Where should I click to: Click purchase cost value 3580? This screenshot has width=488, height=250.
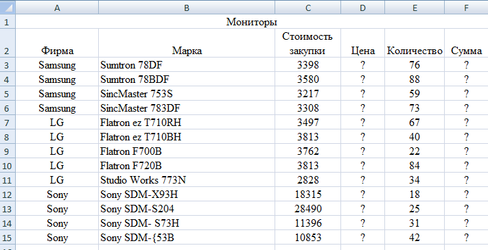pos(307,79)
